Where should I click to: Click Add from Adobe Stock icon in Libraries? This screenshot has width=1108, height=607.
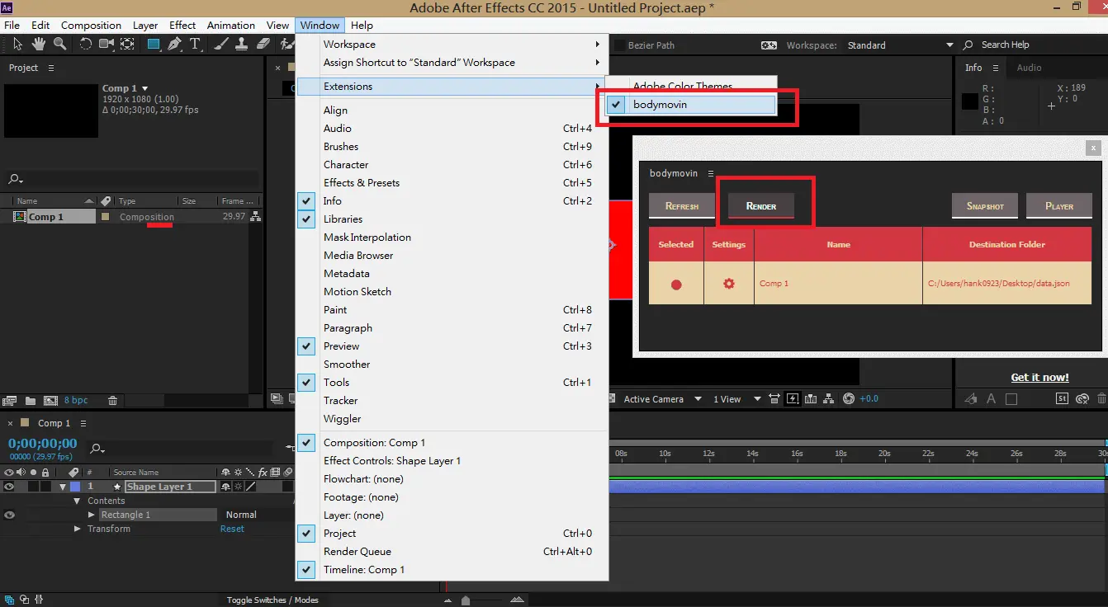[x=1061, y=399]
